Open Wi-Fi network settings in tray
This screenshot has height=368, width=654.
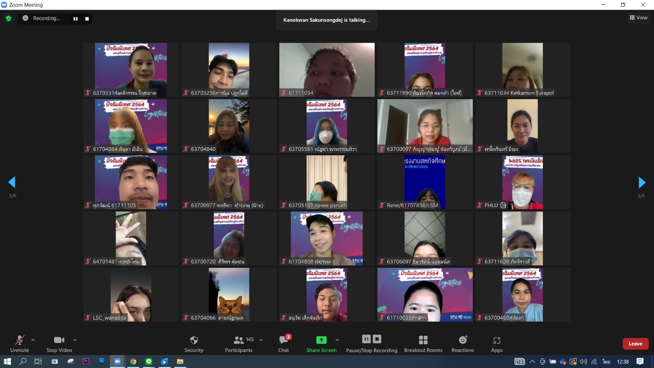[594, 361]
